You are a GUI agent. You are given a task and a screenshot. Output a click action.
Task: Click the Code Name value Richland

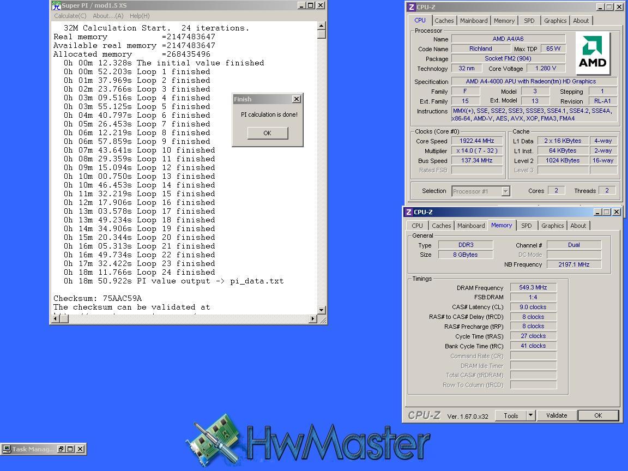tap(481, 49)
